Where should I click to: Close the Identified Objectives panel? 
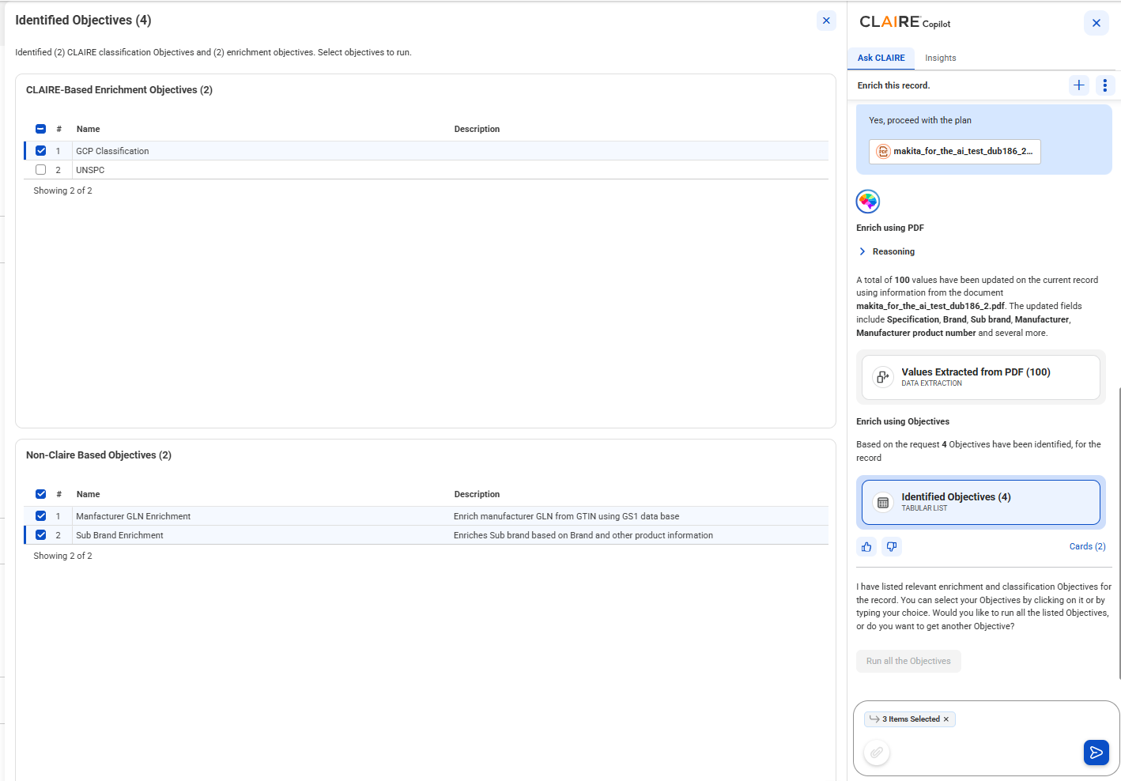pos(826,21)
